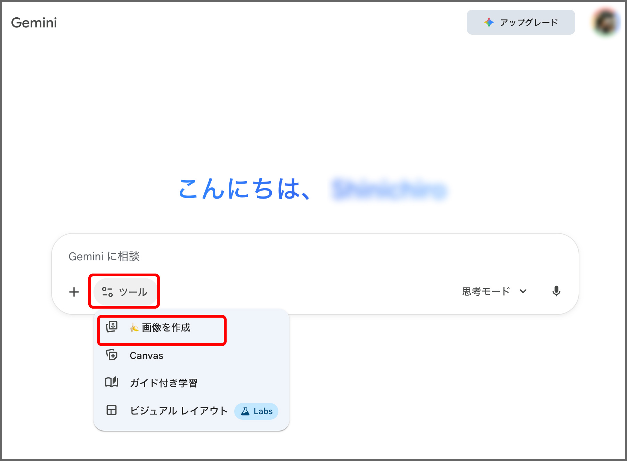Click the sliders icon on the ツール button
627x461 pixels.
coord(107,292)
